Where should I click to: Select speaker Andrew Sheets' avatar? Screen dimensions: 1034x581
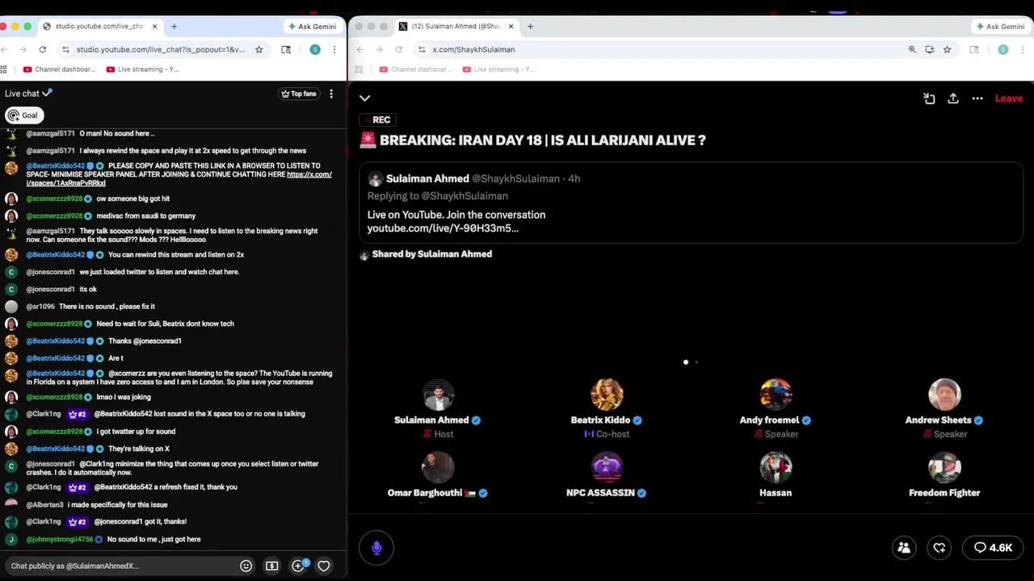(x=944, y=395)
